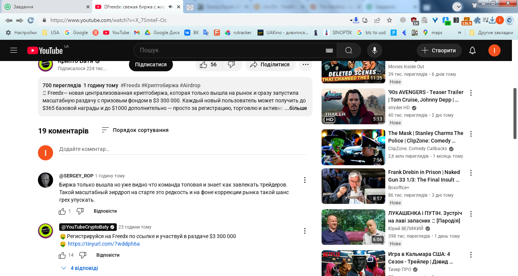Screen dimensions: 518x276
Task: Open the on-screen keyboard in the search bar
Action: tap(329, 50)
